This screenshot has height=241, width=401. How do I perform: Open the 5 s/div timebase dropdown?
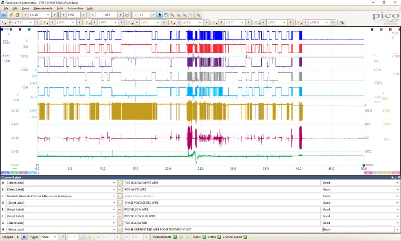coord(40,15)
